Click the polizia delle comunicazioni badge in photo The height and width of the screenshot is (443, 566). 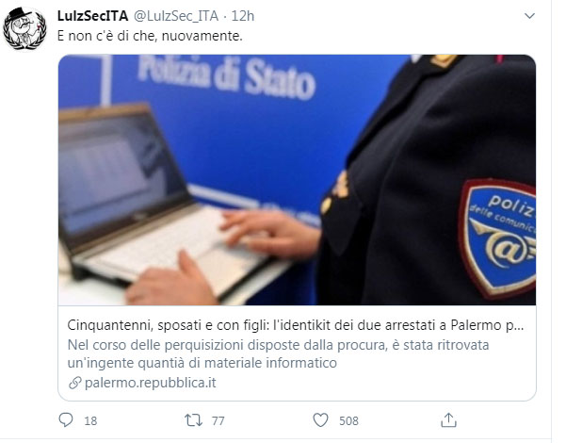pos(498,238)
